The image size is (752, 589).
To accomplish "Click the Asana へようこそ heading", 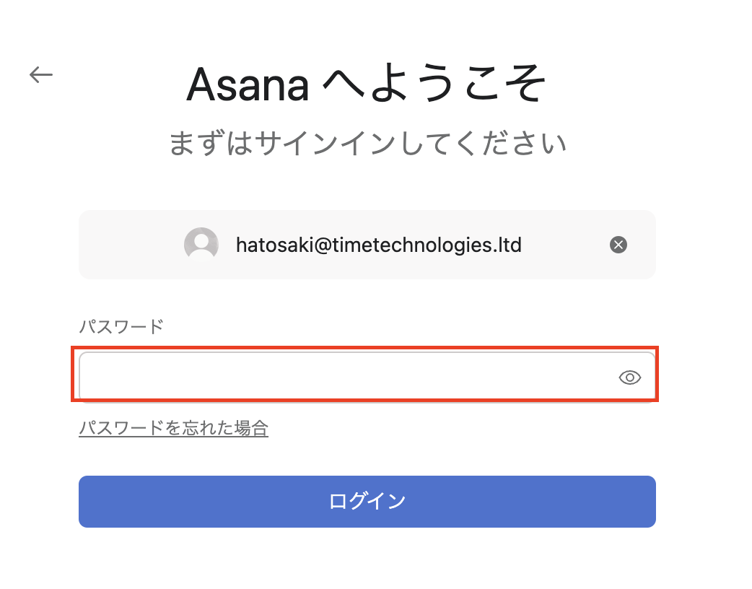I will pyautogui.click(x=367, y=85).
